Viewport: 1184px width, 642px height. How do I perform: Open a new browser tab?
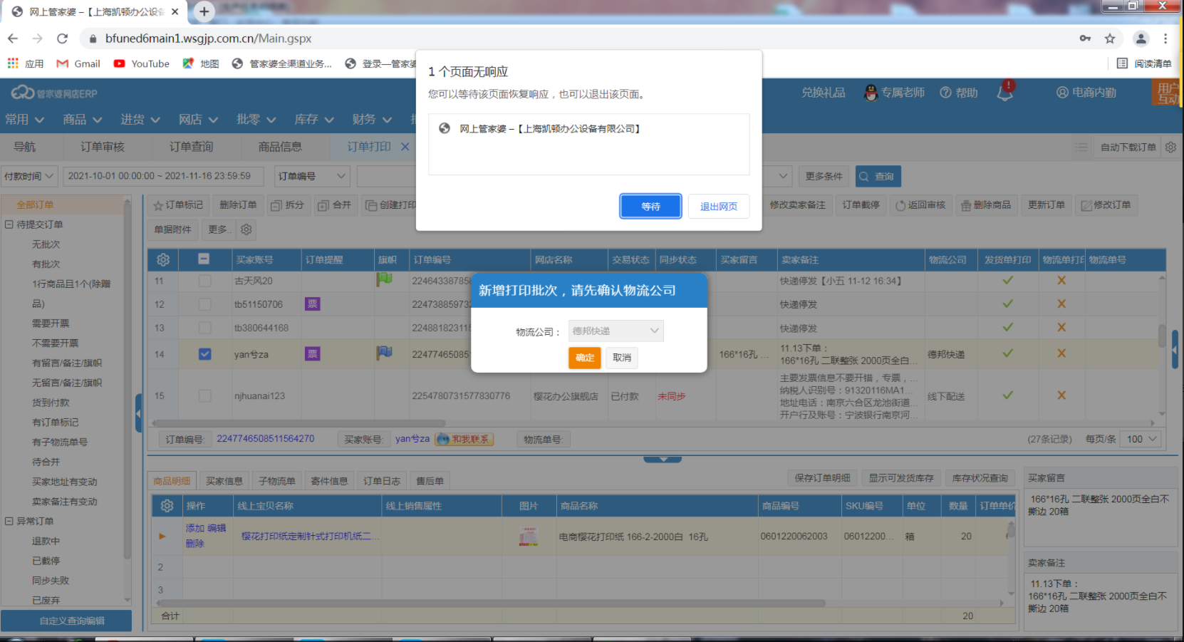click(x=204, y=11)
